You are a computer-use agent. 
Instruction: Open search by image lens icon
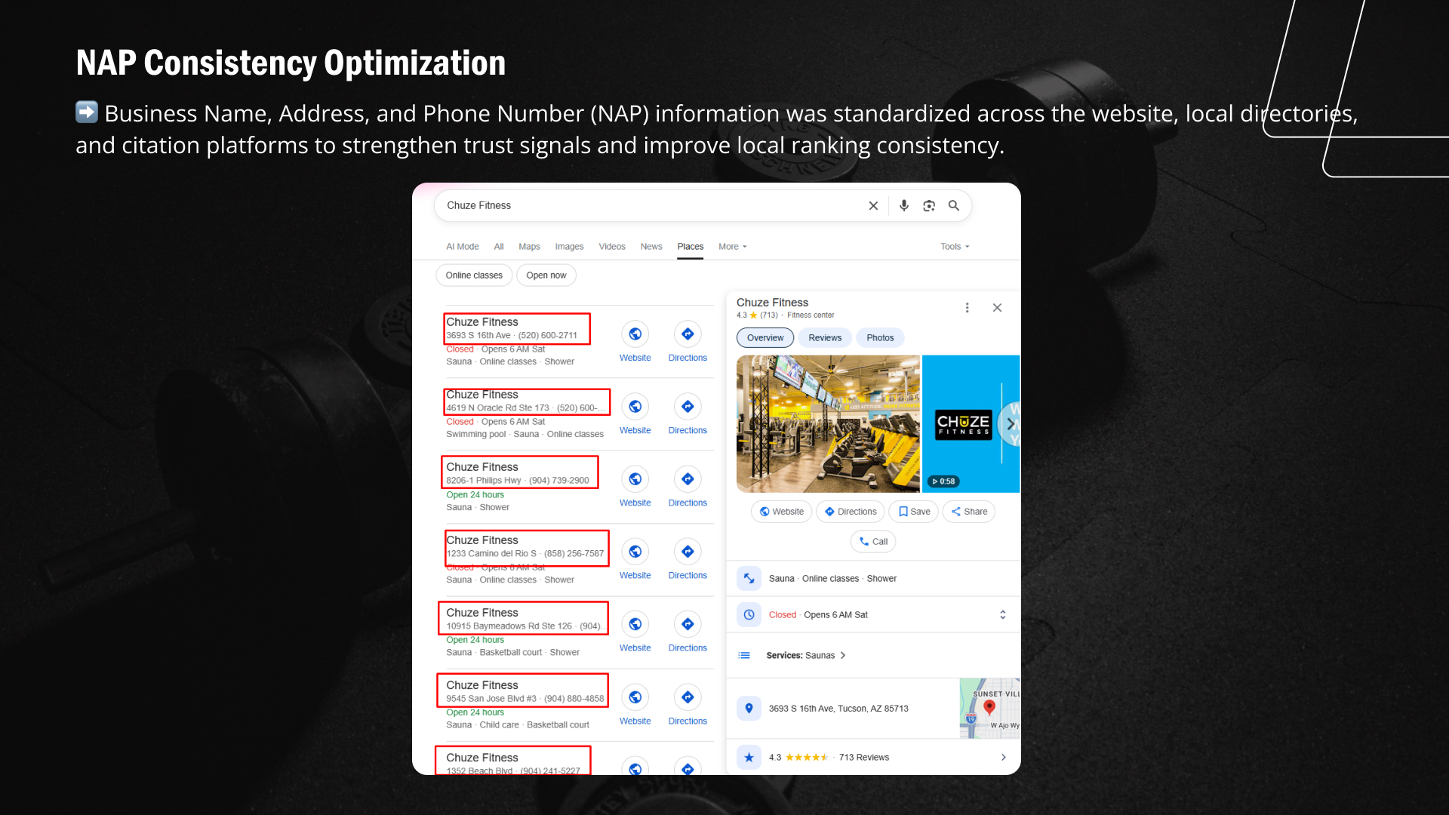pyautogui.click(x=929, y=206)
